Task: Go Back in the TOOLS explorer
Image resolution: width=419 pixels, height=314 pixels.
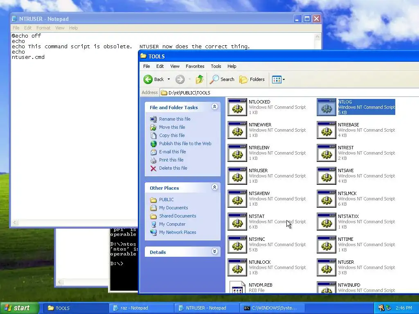Action: click(x=154, y=79)
